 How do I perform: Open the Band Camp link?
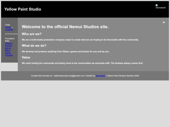pos(8,52)
